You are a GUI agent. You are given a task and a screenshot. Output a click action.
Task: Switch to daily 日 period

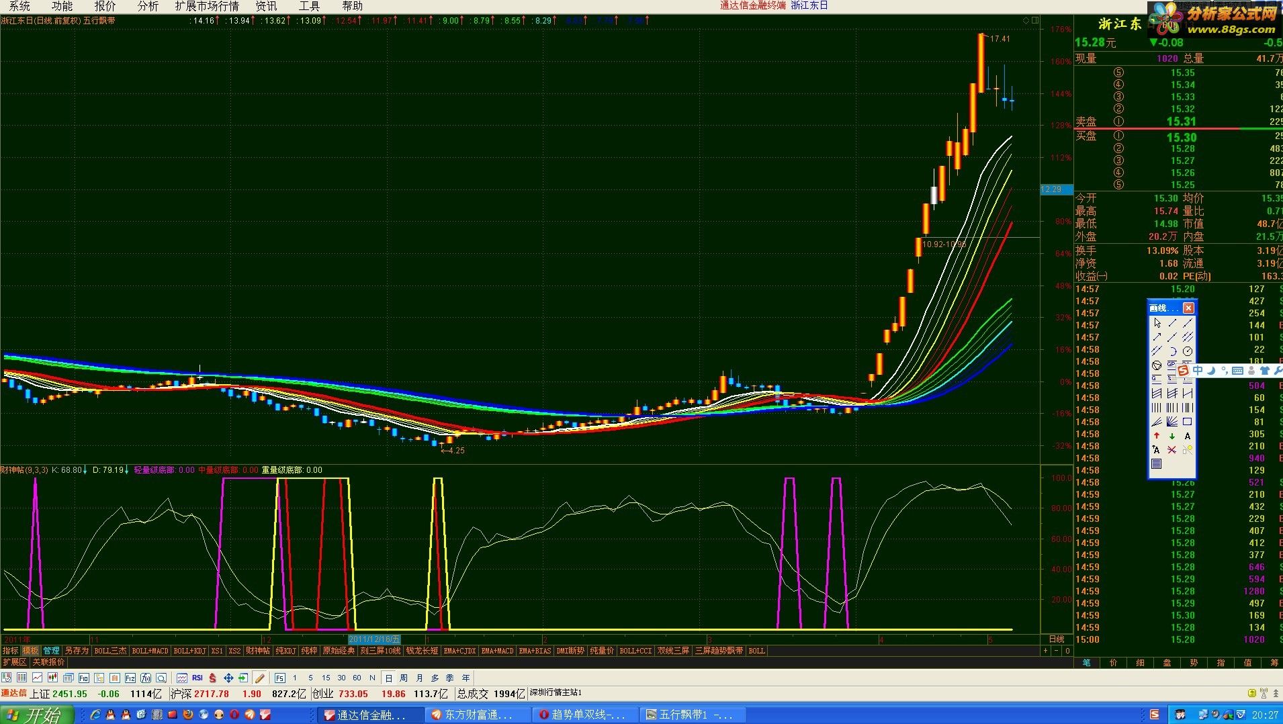(388, 678)
